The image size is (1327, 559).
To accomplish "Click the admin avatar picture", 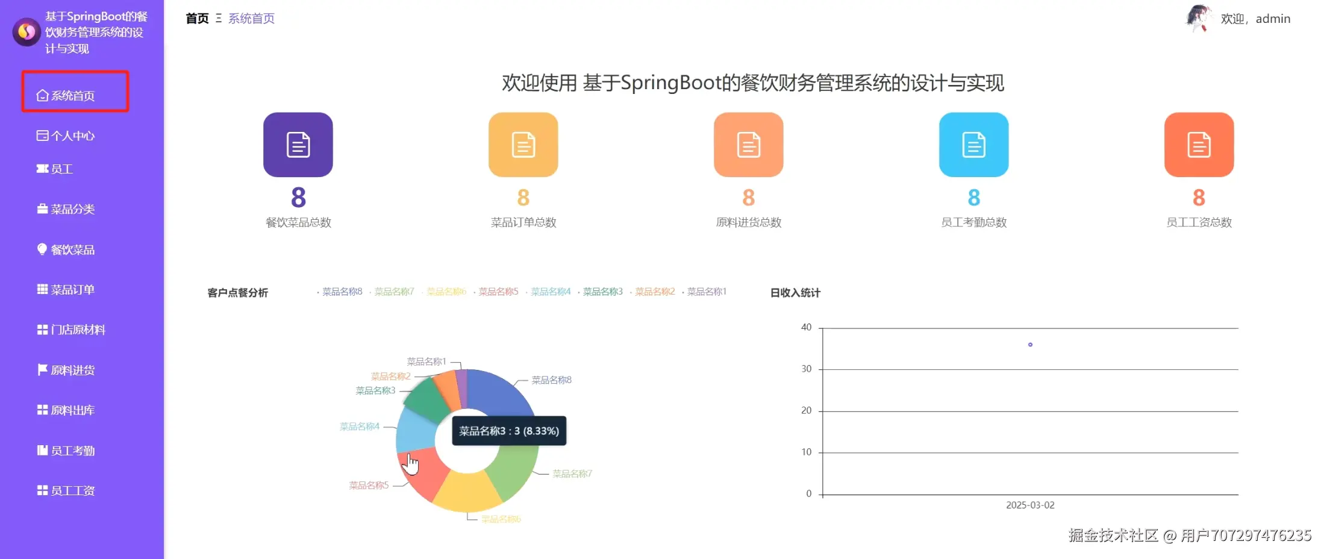I will tap(1199, 18).
